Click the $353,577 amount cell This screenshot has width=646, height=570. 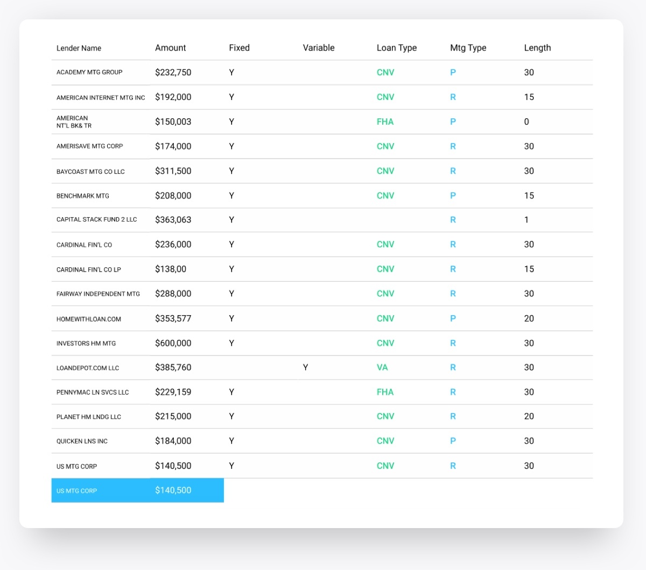173,318
